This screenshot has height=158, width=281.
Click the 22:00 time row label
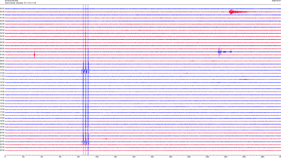pyautogui.click(x=2, y=142)
